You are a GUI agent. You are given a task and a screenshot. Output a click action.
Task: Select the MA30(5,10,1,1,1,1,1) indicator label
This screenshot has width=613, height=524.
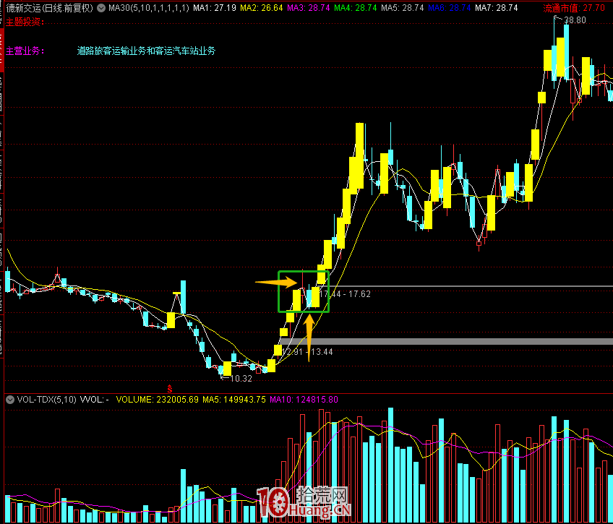pyautogui.click(x=149, y=8)
